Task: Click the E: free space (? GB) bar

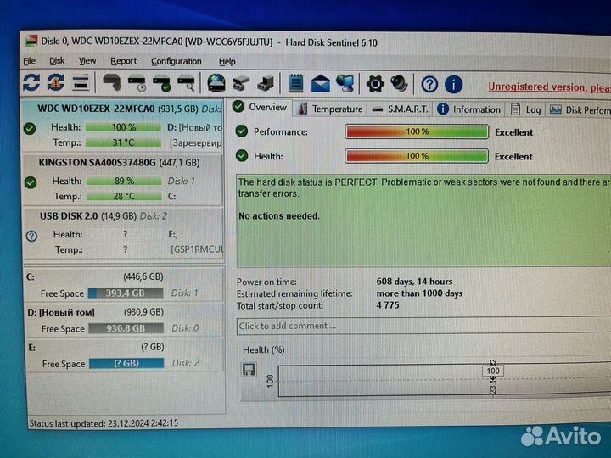Action: (x=126, y=363)
